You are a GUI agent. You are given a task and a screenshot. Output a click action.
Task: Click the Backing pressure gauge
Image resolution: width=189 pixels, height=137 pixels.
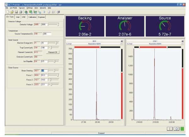[x=85, y=26]
